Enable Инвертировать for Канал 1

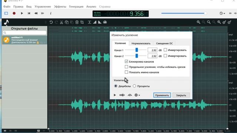[166, 50]
